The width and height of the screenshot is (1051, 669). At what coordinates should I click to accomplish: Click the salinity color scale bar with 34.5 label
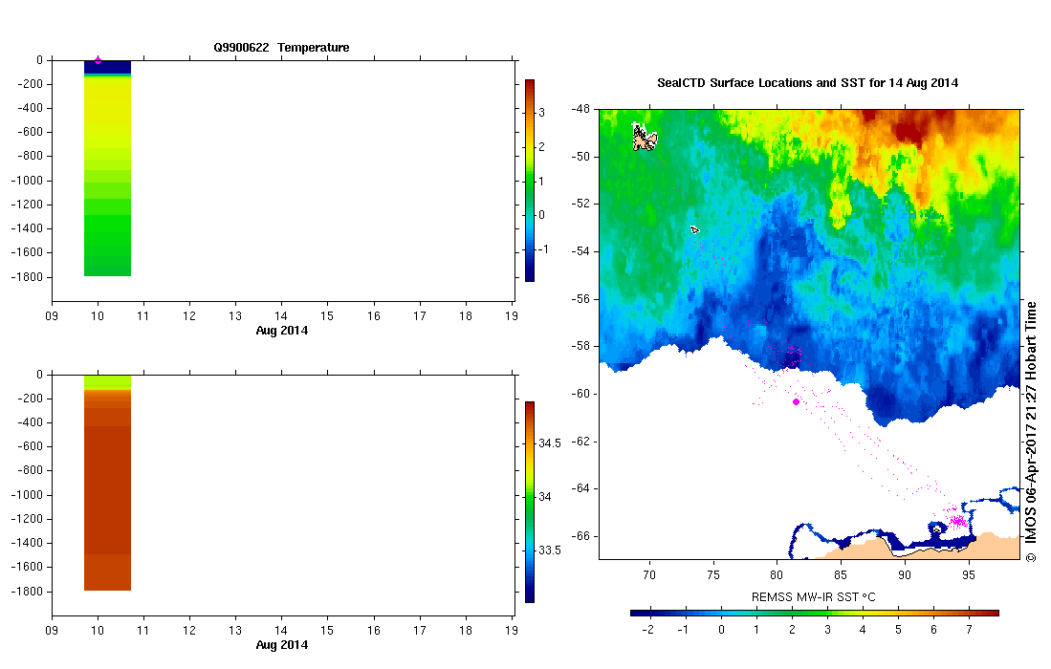(530, 503)
